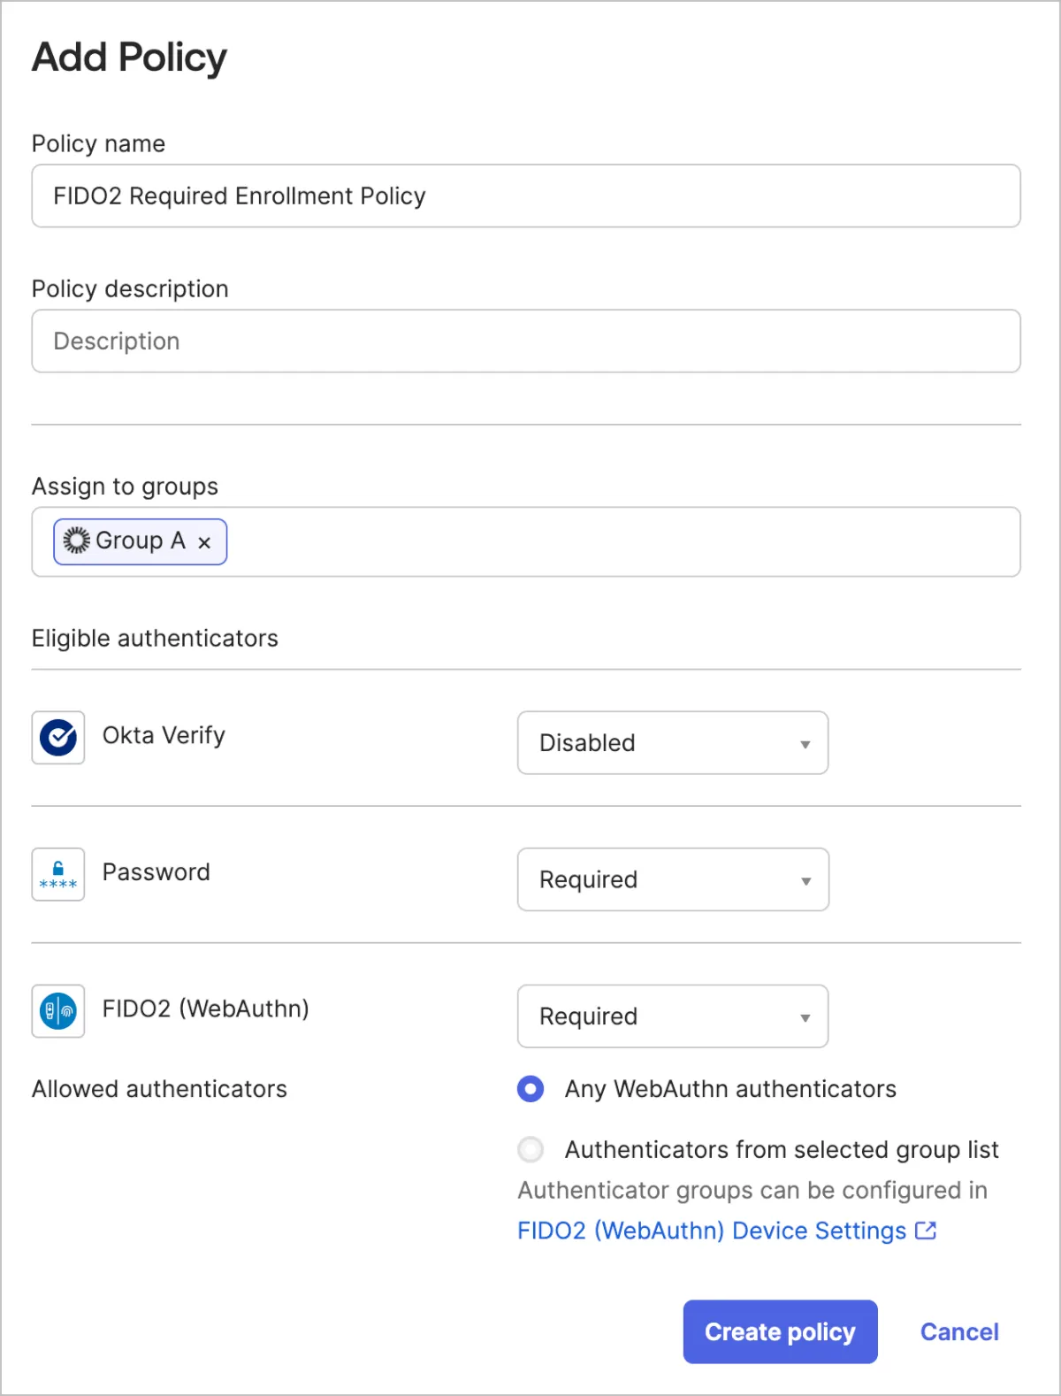Click the external link icon beside Device Settings

coord(926,1231)
